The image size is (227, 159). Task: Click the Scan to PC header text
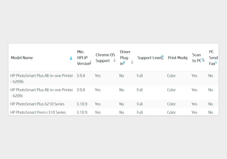(x=197, y=58)
